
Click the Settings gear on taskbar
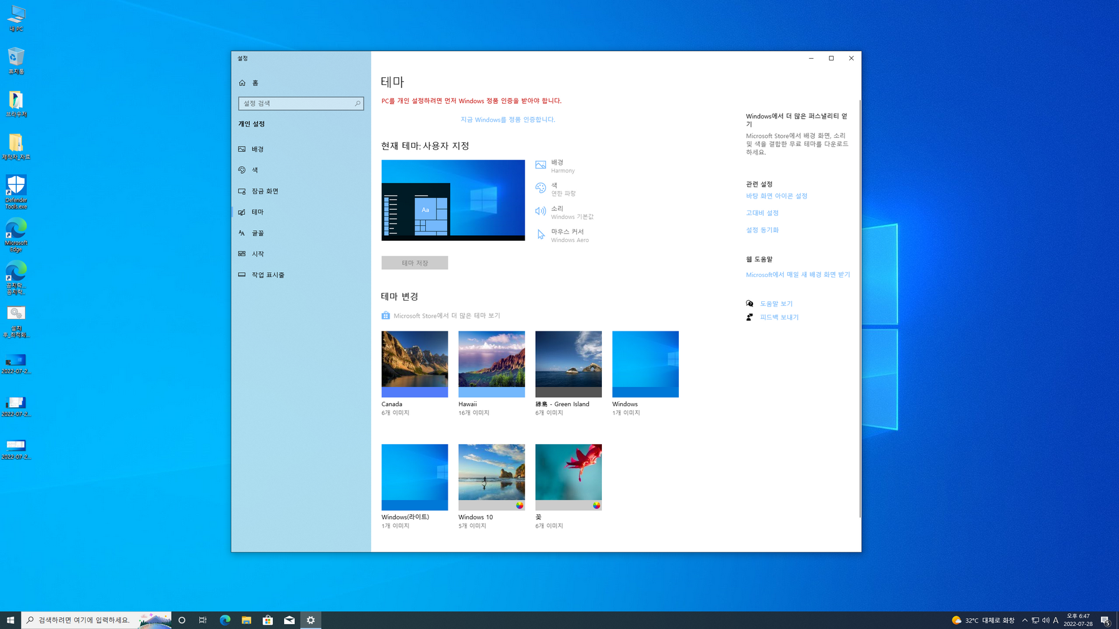pos(310,620)
